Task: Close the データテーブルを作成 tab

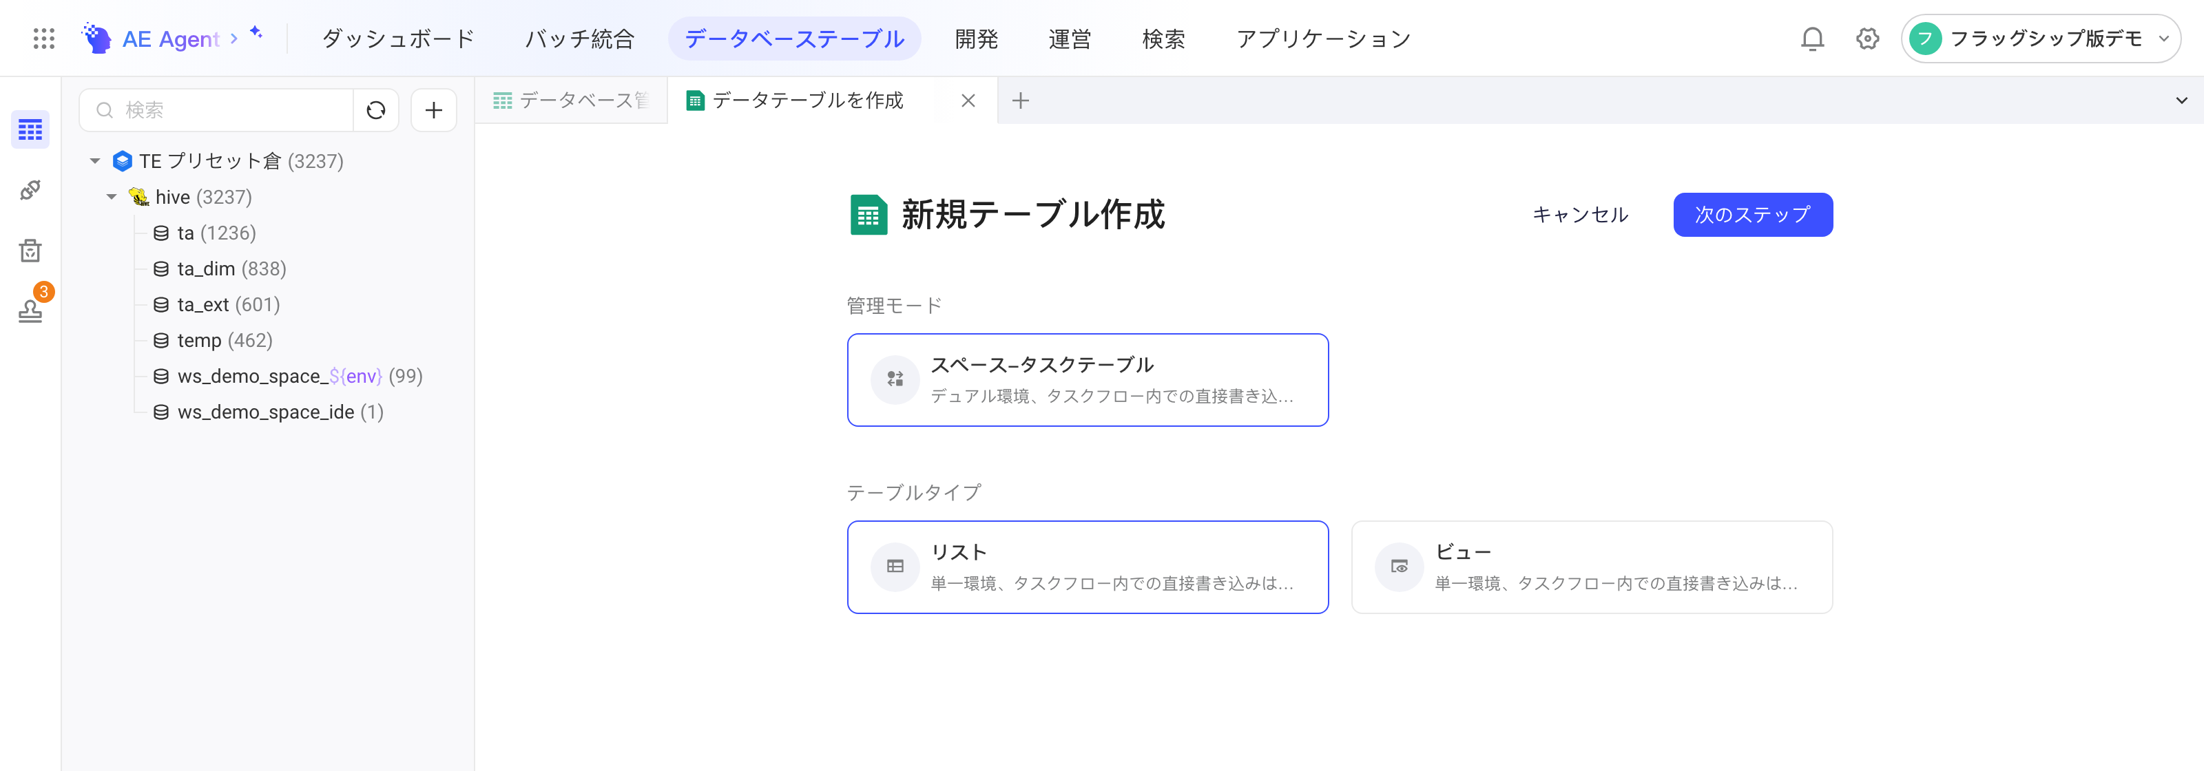Action: point(968,101)
